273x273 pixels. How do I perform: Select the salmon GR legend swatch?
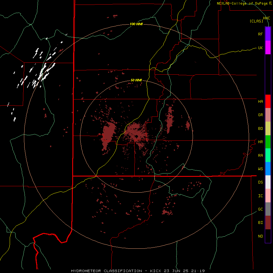click(x=268, y=115)
